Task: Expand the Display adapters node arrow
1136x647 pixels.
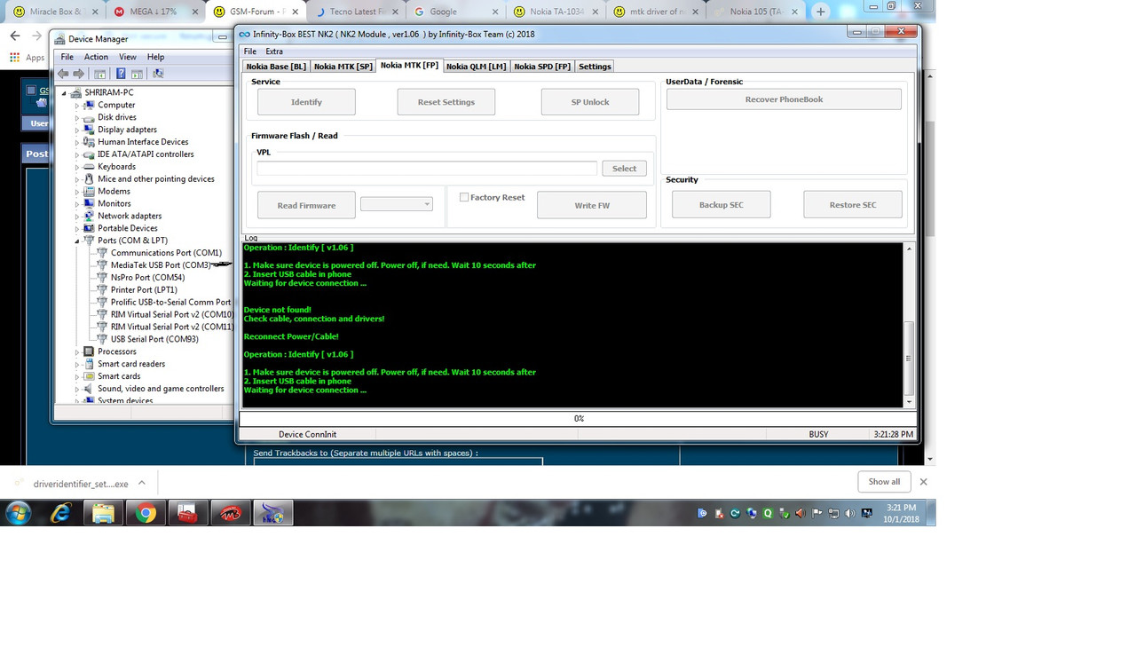Action: (x=77, y=130)
